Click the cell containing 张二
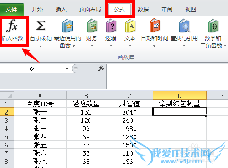This screenshot has width=228, height=168. point(40,120)
